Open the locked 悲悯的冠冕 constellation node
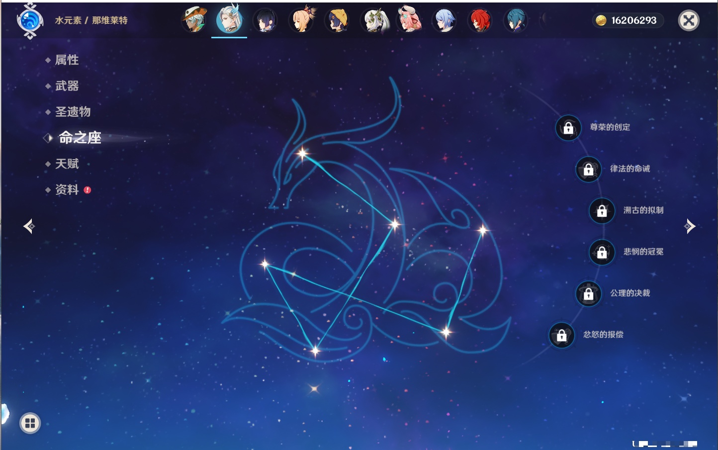 click(x=602, y=252)
